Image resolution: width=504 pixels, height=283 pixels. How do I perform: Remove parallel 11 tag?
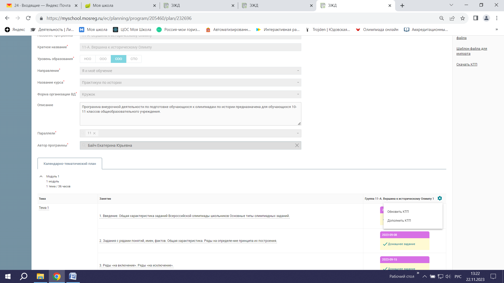point(94,133)
